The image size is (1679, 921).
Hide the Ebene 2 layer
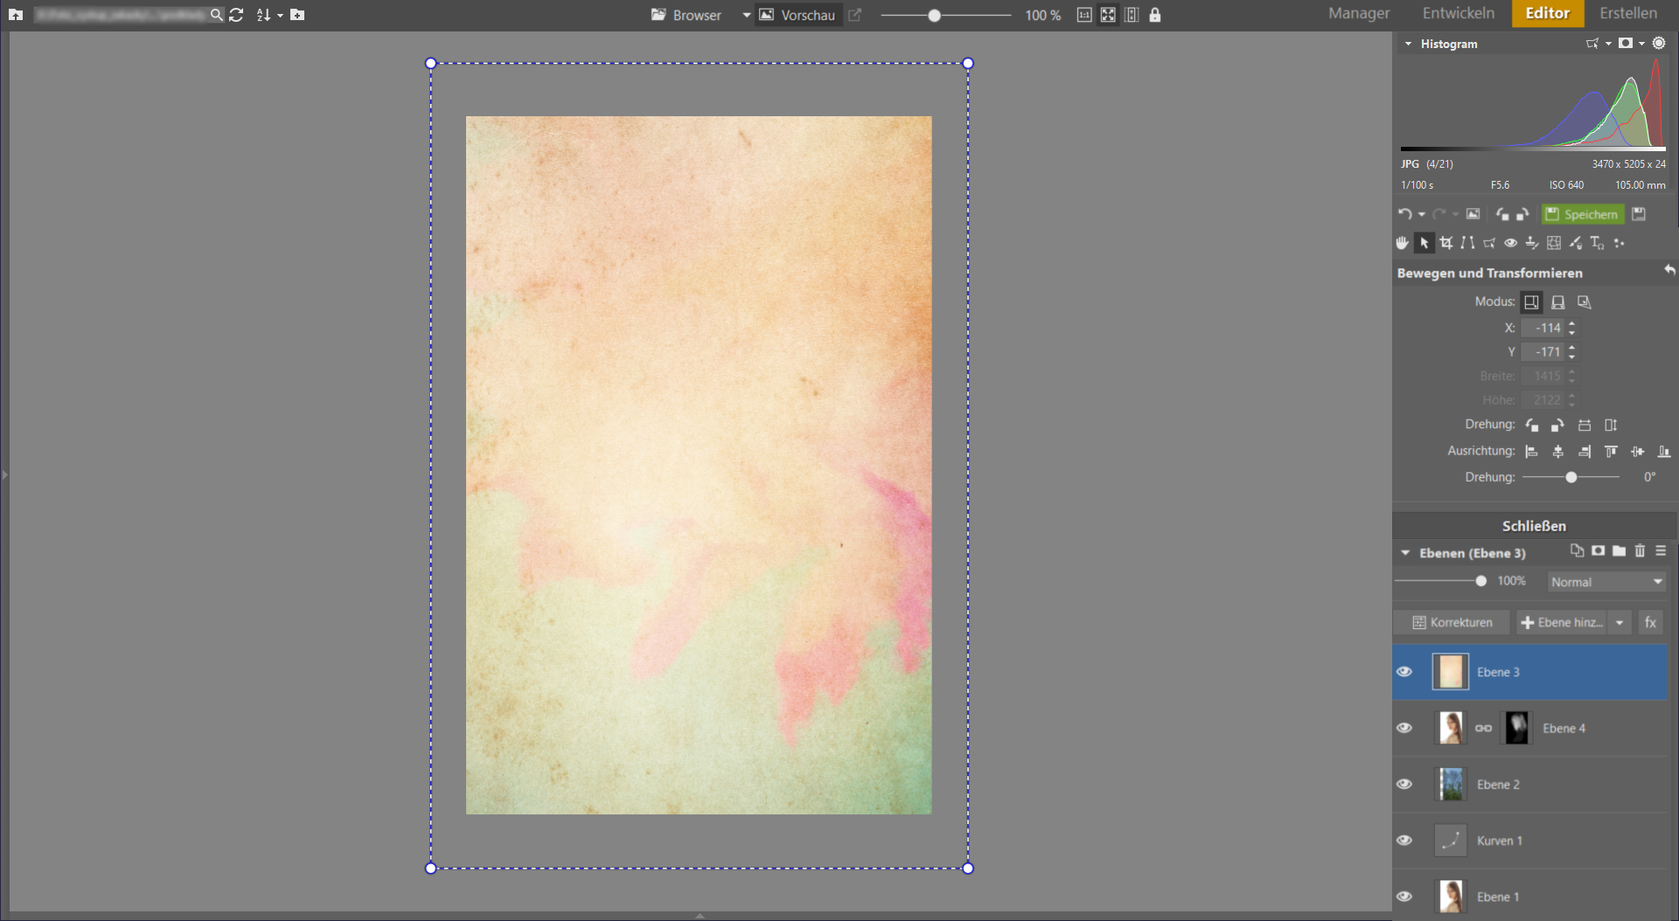(1404, 784)
